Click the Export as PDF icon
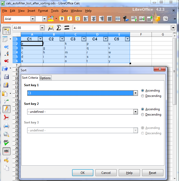179x181 pixels. pyautogui.click(x=6, y=117)
